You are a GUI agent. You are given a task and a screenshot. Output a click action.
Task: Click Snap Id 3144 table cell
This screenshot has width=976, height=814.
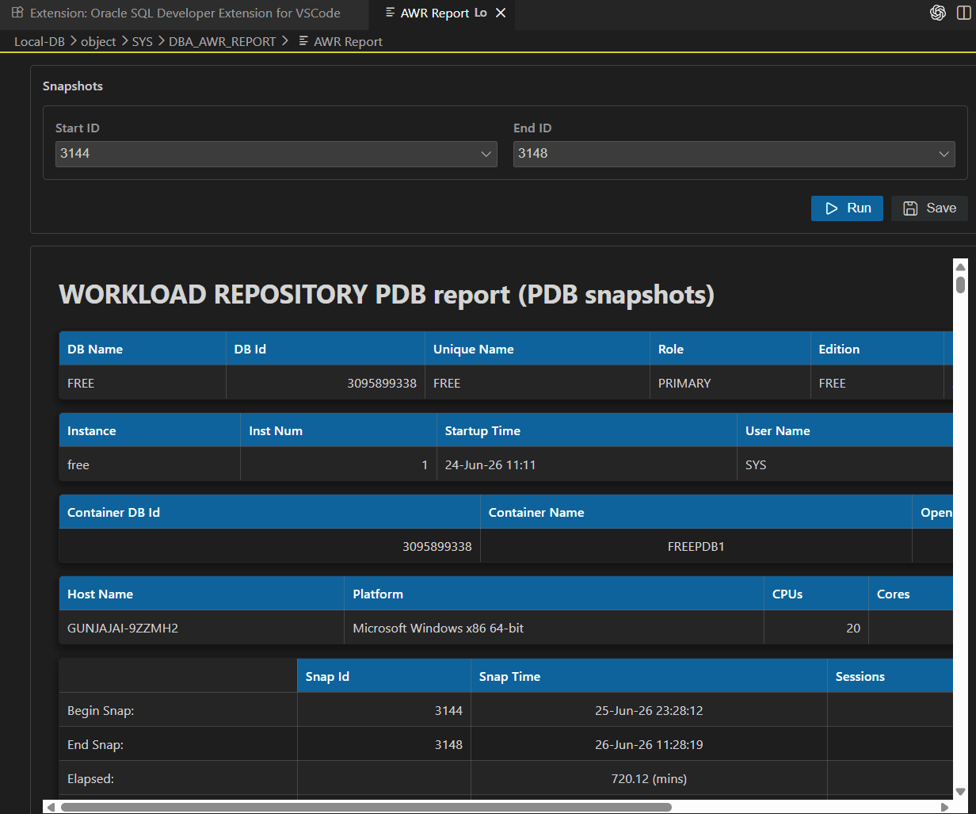pos(384,711)
